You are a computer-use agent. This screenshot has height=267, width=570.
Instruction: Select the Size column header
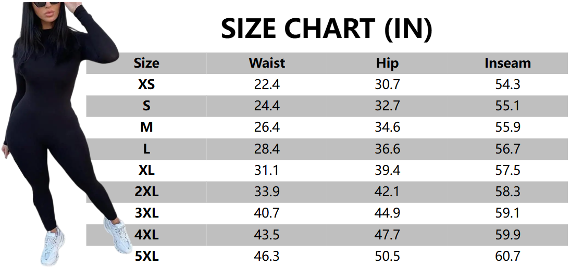pos(146,63)
